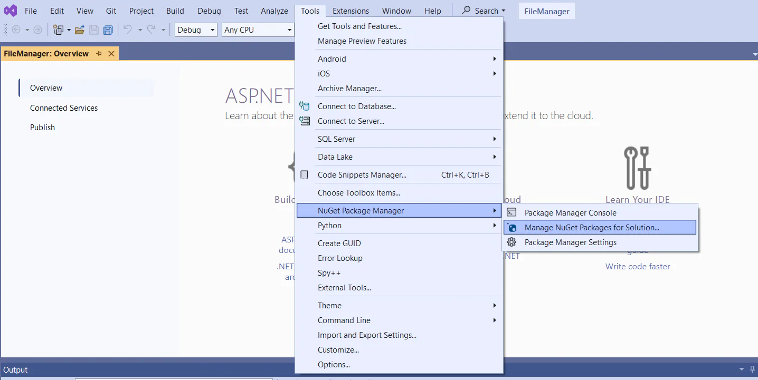Open the Any CPU platform dropdown

[258, 30]
